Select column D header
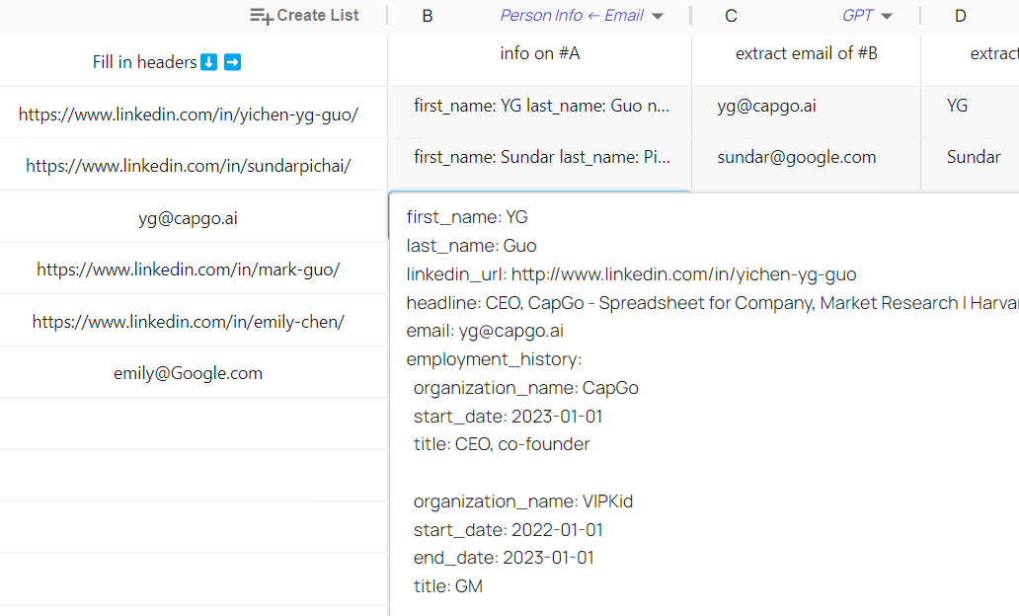Image resolution: width=1019 pixels, height=616 pixels. (x=961, y=16)
